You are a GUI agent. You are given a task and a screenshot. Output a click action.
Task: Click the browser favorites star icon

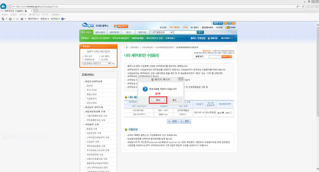312,7
